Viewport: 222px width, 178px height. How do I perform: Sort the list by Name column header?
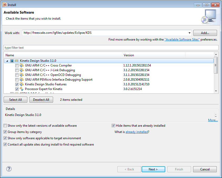coord(63,55)
